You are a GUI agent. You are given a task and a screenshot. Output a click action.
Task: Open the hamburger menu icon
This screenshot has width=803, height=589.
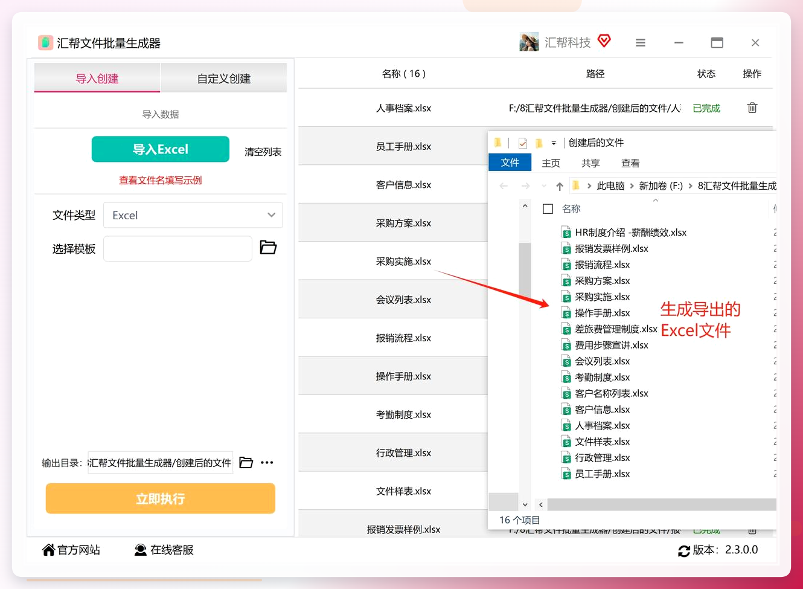pyautogui.click(x=641, y=43)
